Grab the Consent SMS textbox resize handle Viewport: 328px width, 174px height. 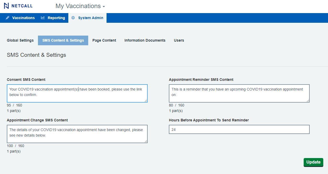click(146, 101)
